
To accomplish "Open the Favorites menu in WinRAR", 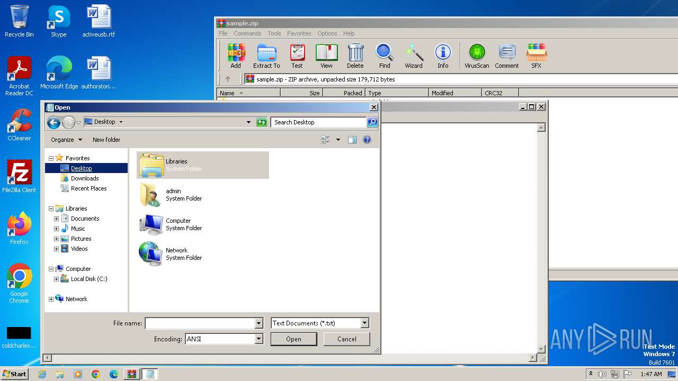I will (x=299, y=33).
